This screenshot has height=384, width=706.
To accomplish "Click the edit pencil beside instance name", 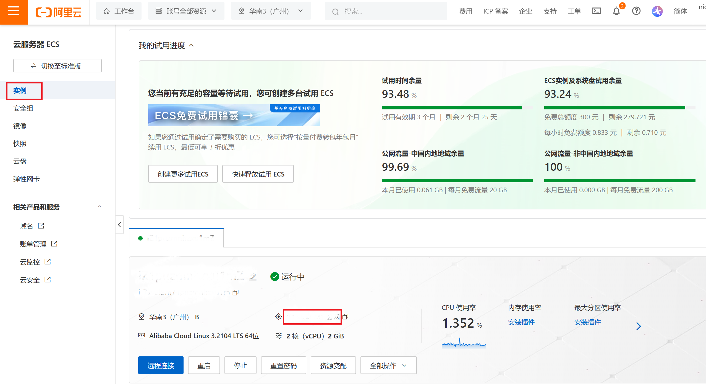I will [x=253, y=277].
